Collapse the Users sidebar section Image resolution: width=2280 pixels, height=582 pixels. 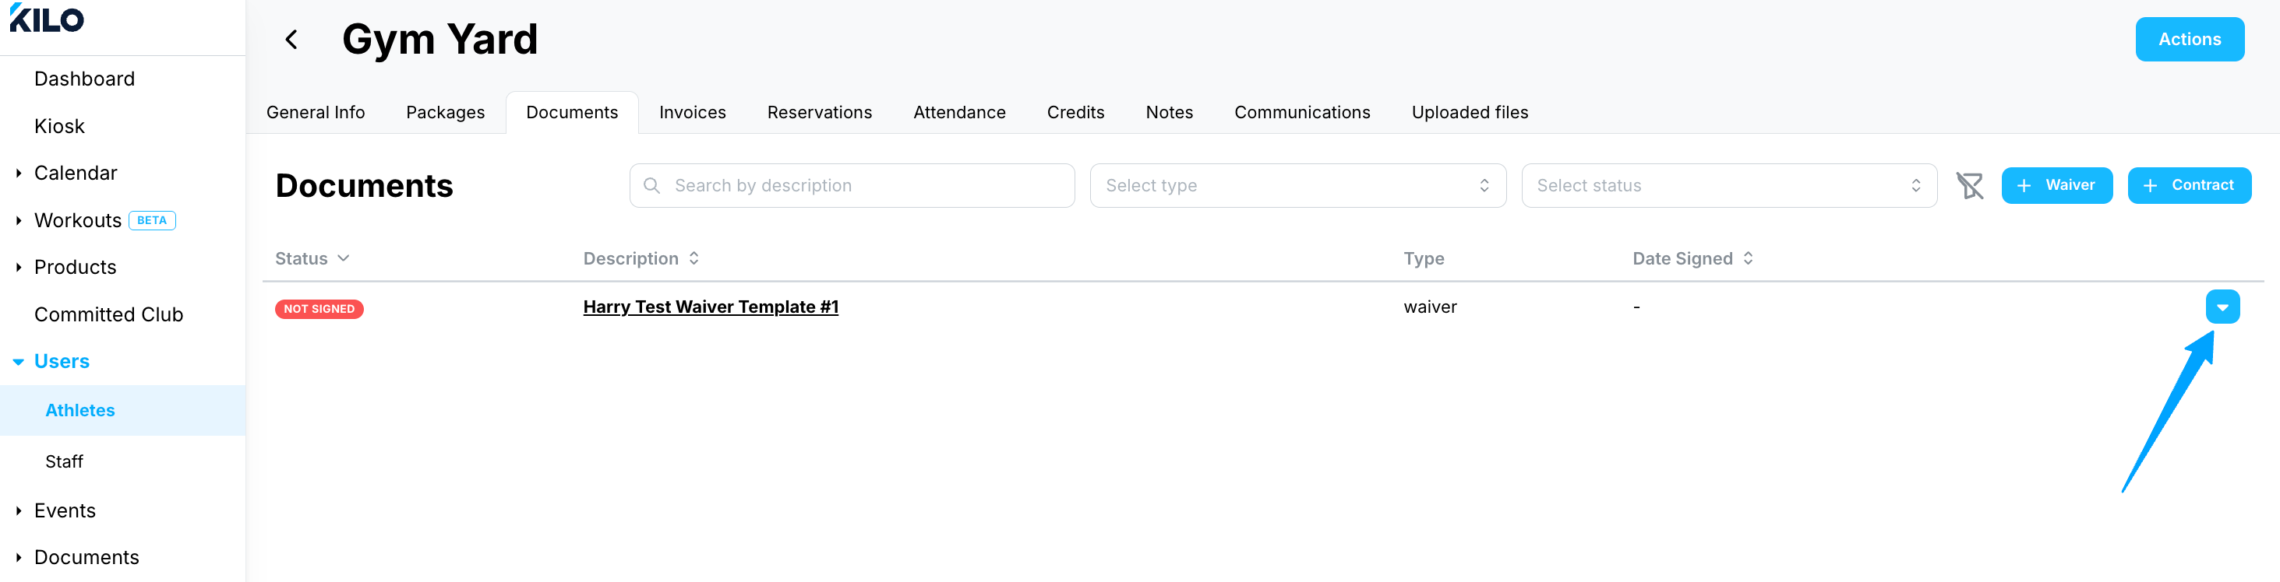(x=19, y=362)
